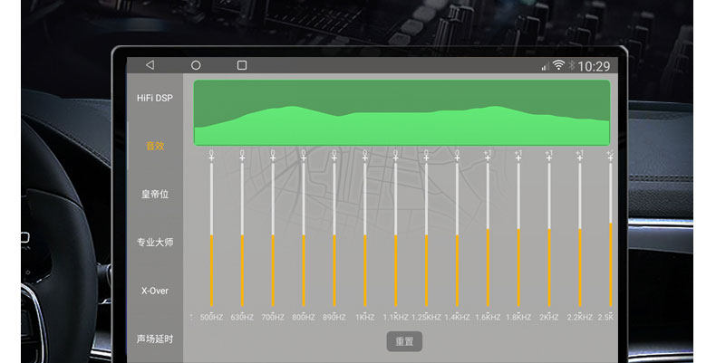Click the 1KHZ equalizer slider track

click(x=365, y=234)
